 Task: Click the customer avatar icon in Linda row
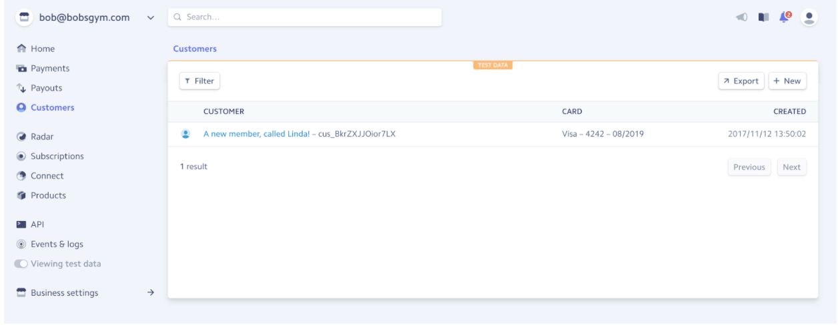[186, 134]
